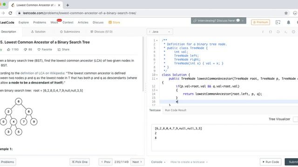
Task: Open the Contest navigation item
Action: tap(68, 22)
